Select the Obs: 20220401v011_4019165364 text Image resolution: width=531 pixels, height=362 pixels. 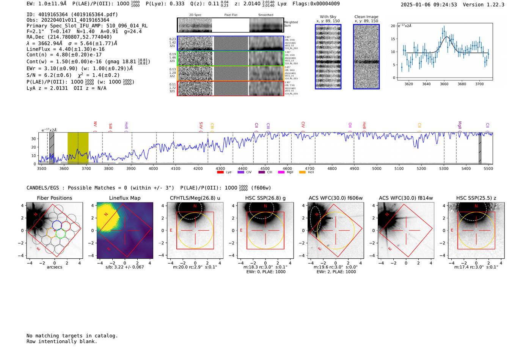point(68,20)
